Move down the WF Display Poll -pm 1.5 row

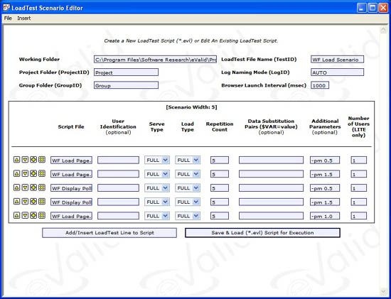(25, 202)
